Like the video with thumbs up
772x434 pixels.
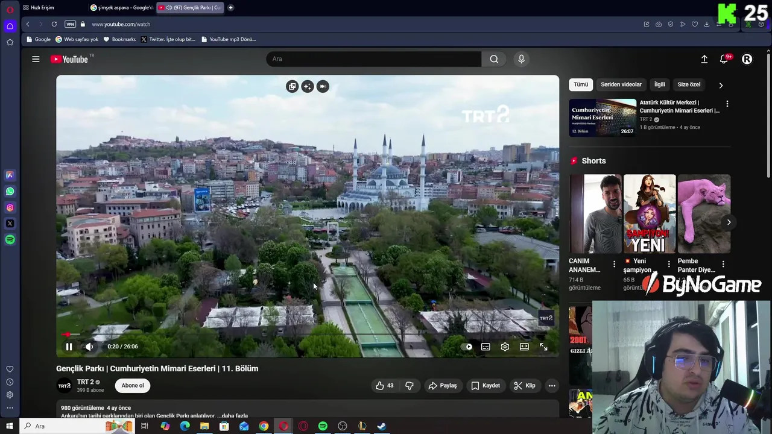pyautogui.click(x=384, y=386)
